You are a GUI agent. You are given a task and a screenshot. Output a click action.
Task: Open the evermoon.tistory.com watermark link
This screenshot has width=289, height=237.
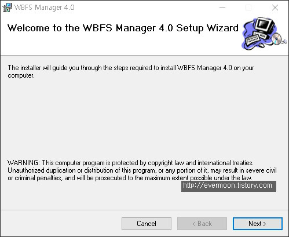[229, 186]
